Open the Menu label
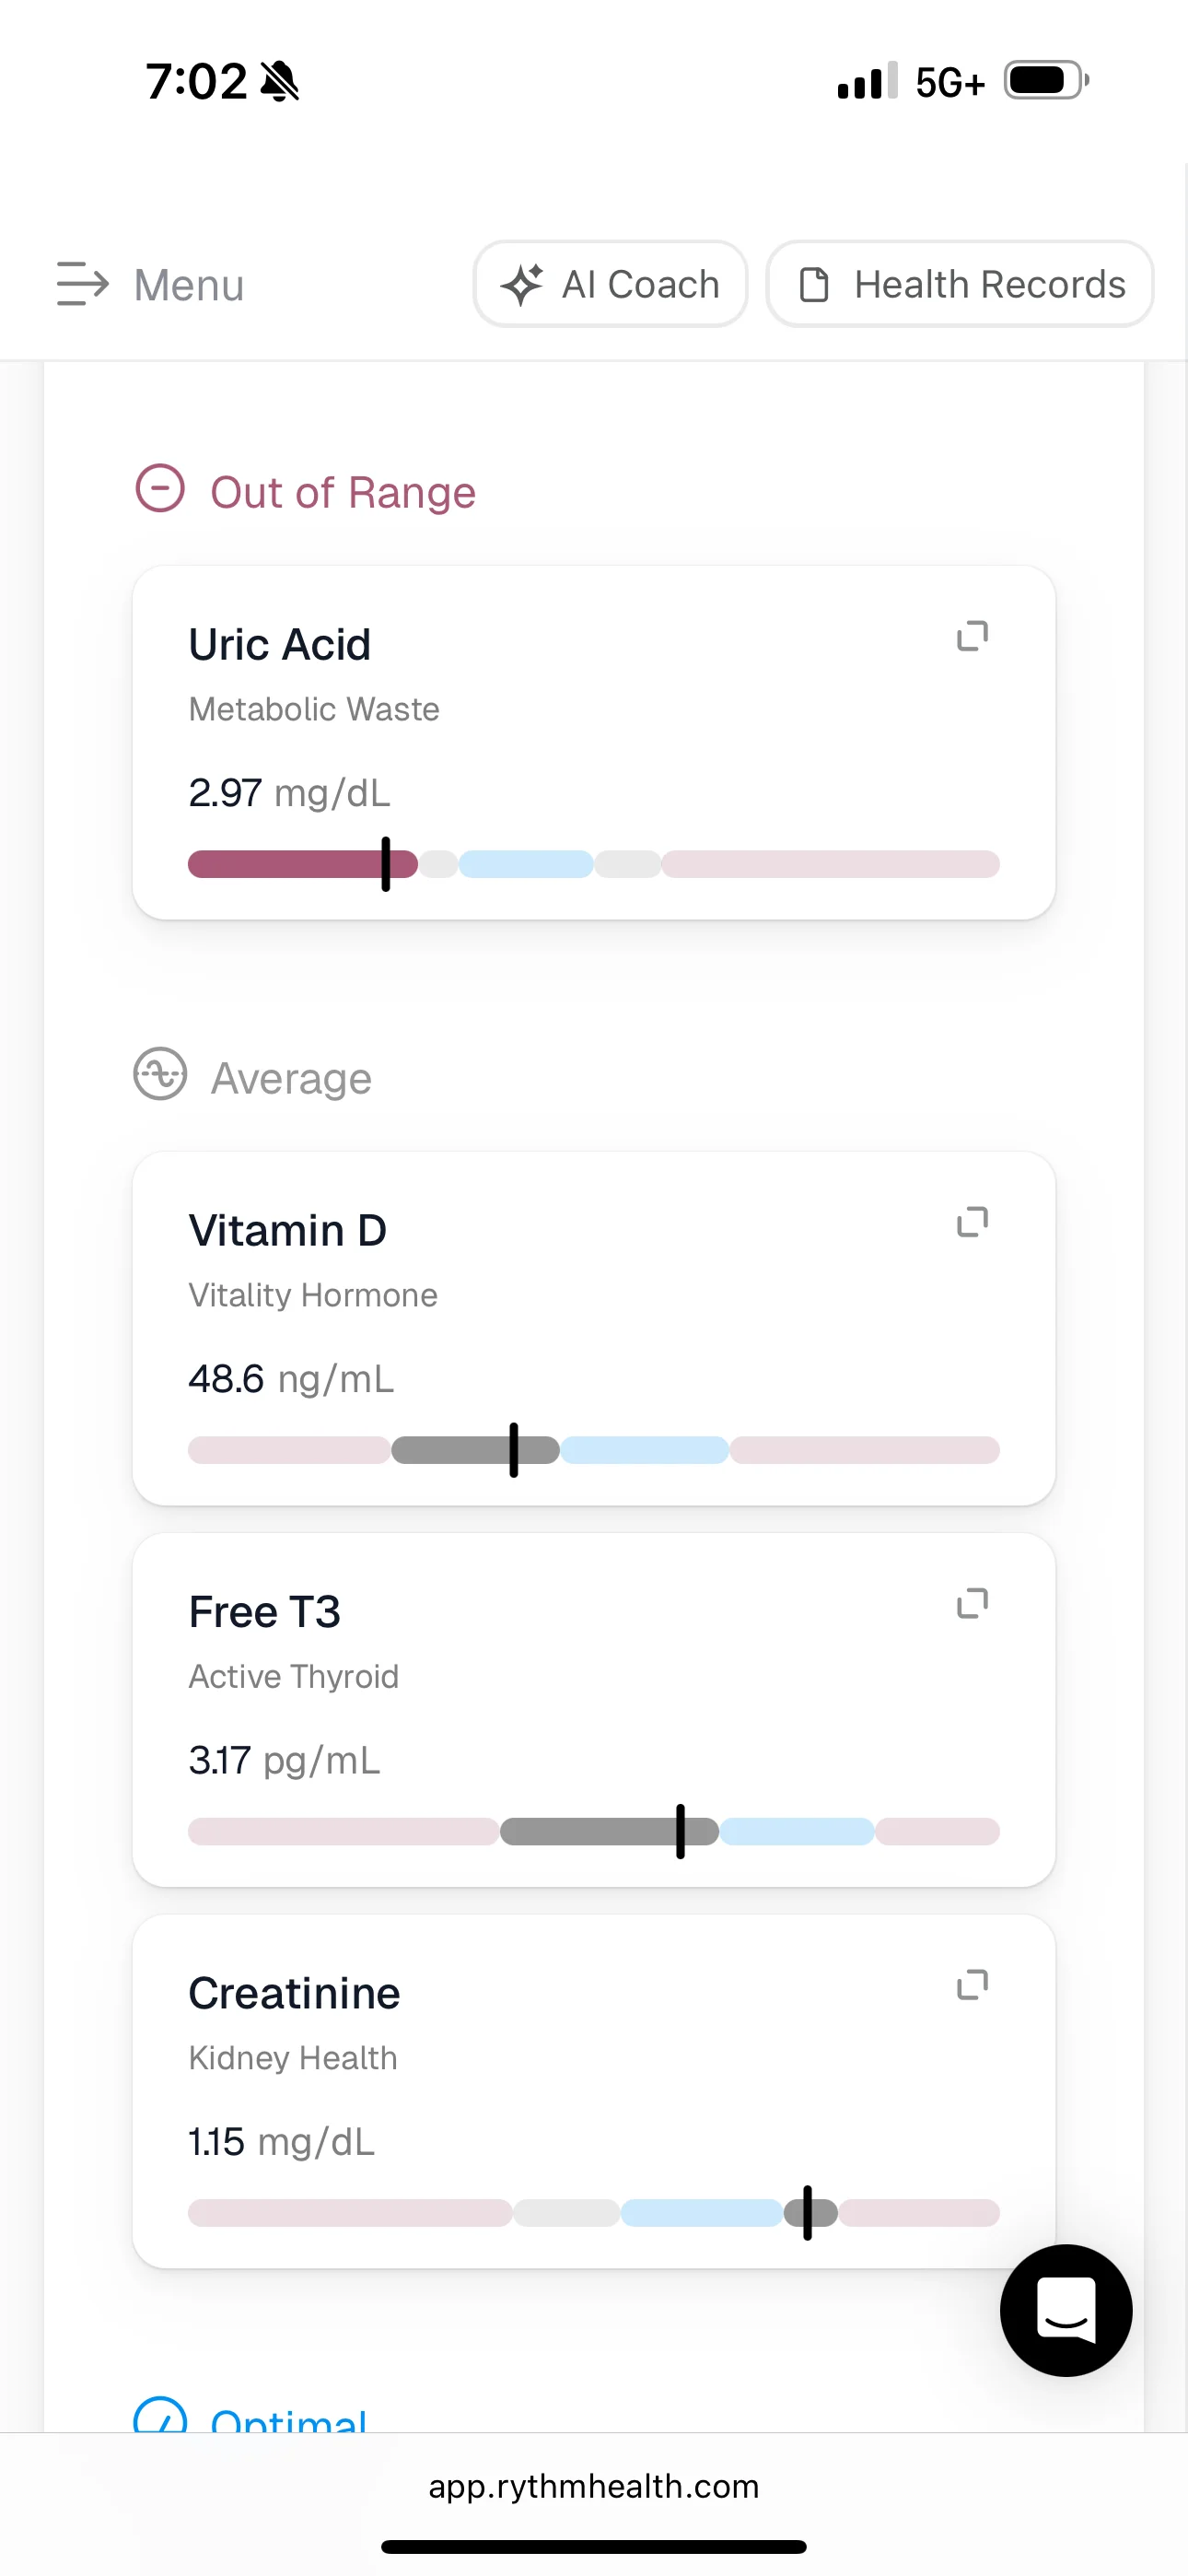 tap(189, 285)
